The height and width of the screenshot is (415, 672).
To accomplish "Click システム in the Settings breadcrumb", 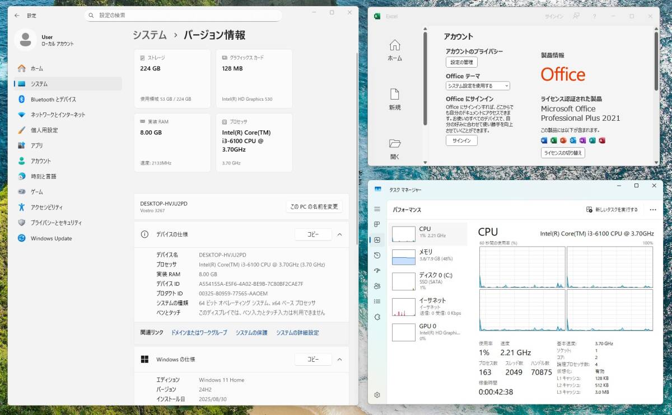I will (150, 35).
